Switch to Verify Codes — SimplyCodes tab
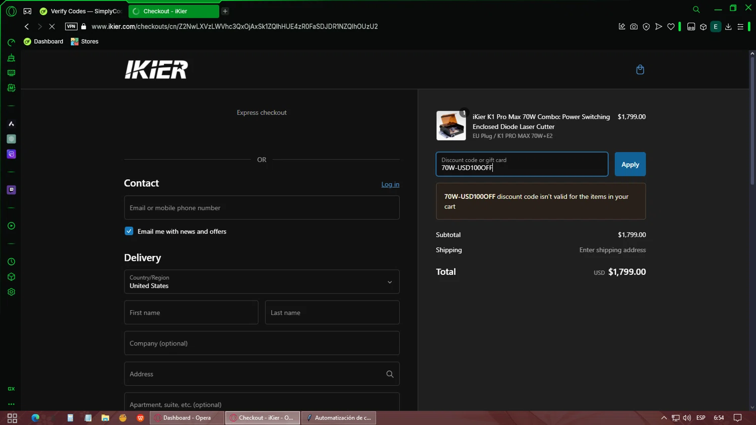 [82, 11]
